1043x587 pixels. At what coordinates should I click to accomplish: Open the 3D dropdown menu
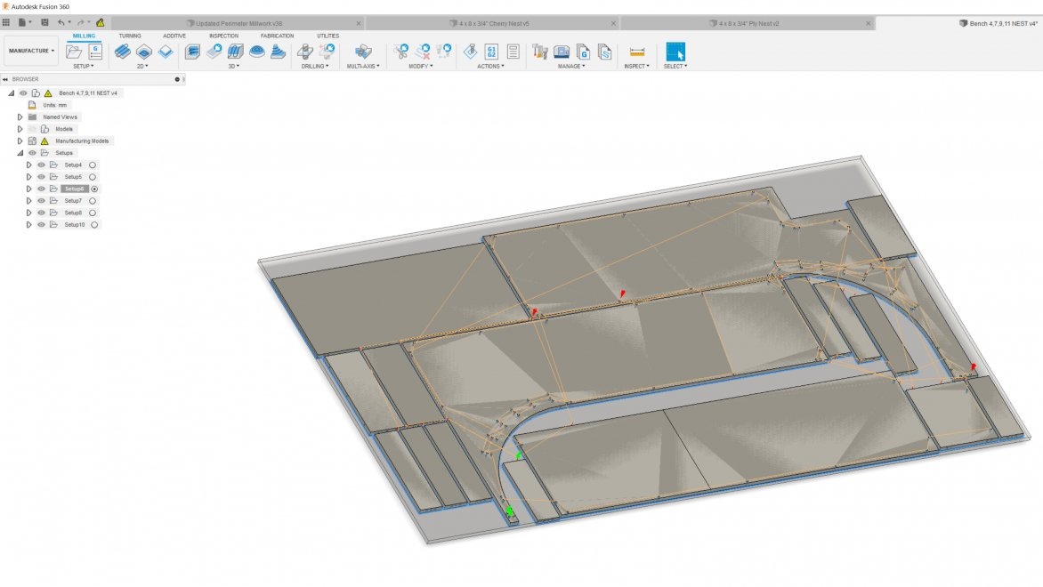click(233, 67)
